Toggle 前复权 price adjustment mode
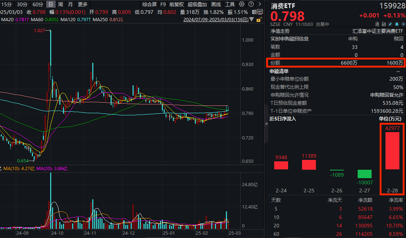 [177, 5]
